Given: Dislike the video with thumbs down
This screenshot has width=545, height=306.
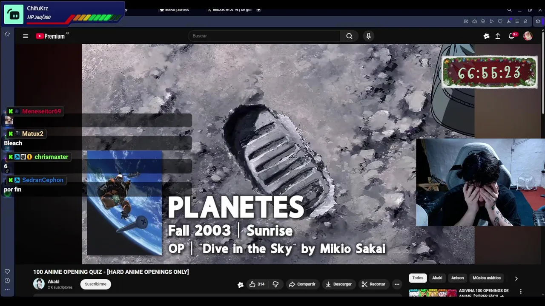Looking at the screenshot, I should tap(275, 284).
